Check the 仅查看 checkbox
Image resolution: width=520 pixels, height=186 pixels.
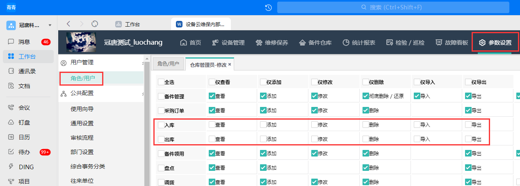pyautogui.click(x=212, y=82)
